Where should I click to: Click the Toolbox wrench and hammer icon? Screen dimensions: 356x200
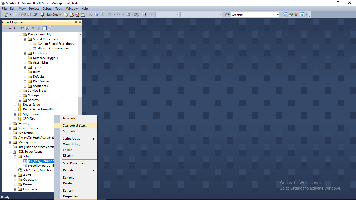coord(296,15)
